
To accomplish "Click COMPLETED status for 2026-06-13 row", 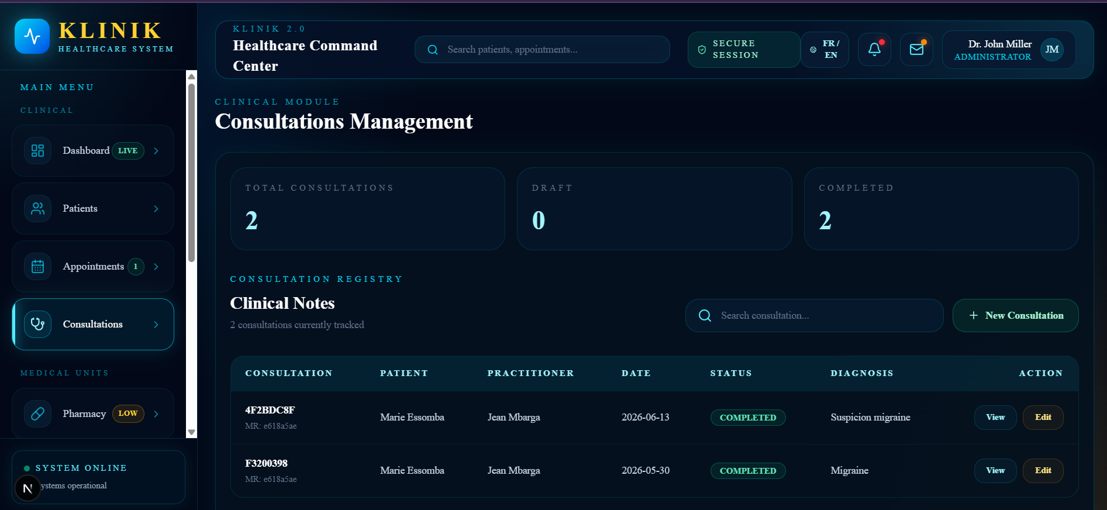I will click(x=748, y=418).
